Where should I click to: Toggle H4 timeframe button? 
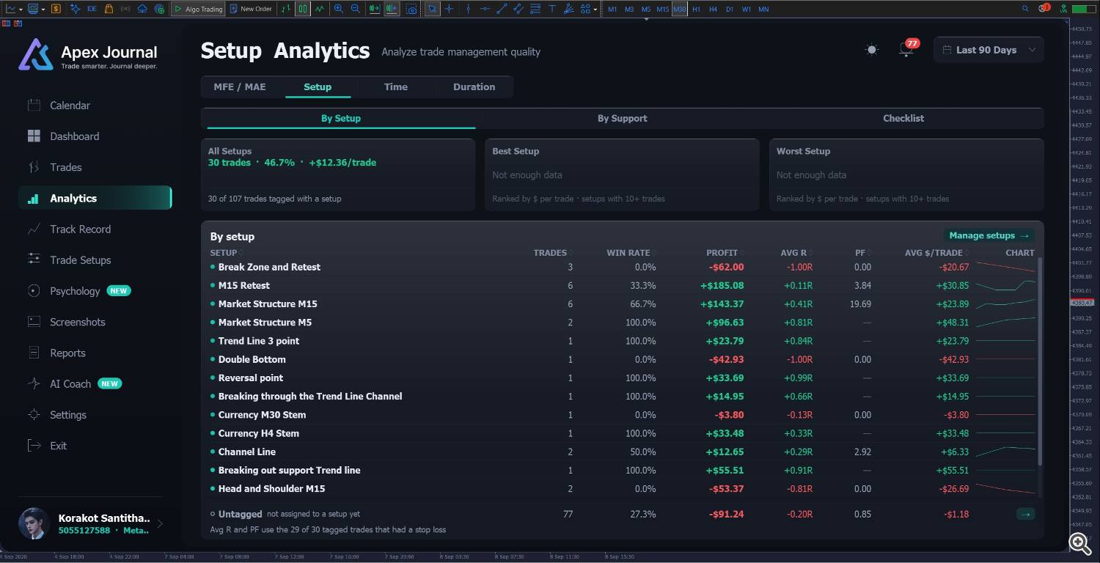(713, 9)
